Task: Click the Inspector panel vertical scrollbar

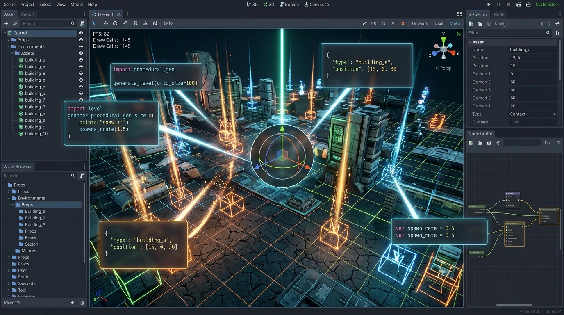Action: (560, 59)
